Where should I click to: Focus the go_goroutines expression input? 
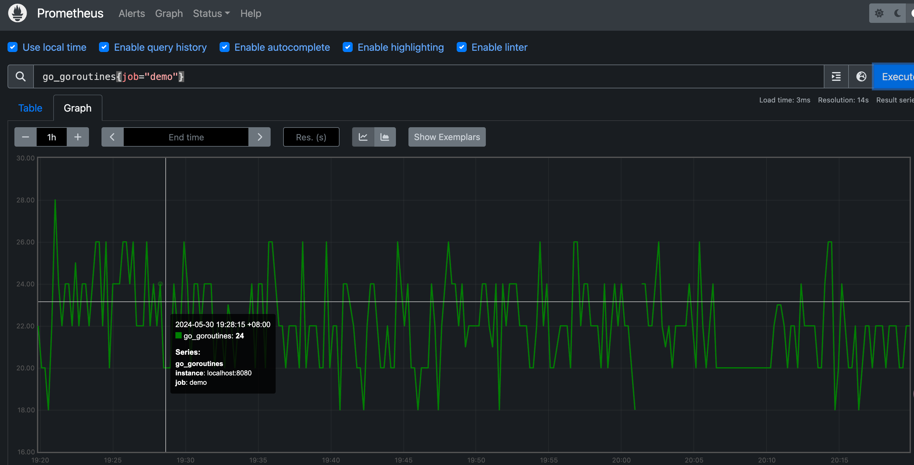pos(428,76)
